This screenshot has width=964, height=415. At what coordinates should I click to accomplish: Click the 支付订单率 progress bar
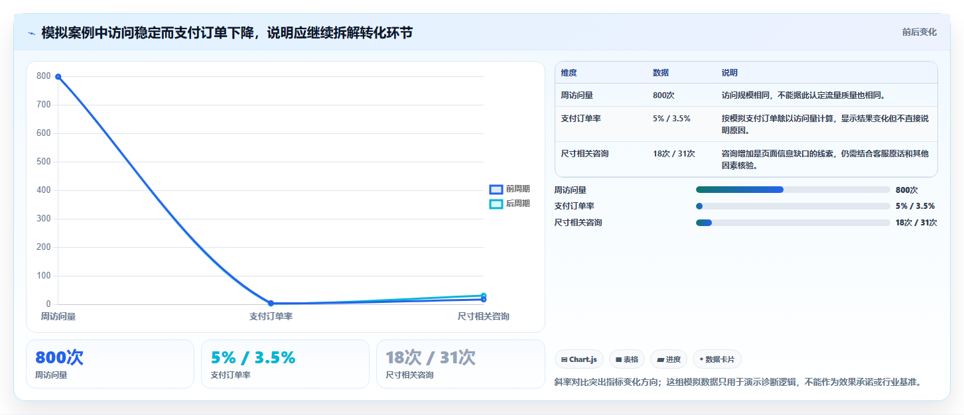click(793, 206)
